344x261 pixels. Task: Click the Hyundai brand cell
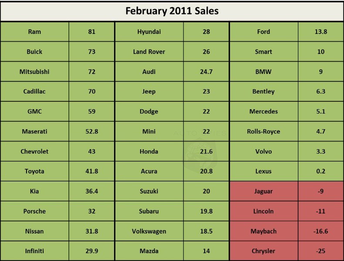click(149, 32)
